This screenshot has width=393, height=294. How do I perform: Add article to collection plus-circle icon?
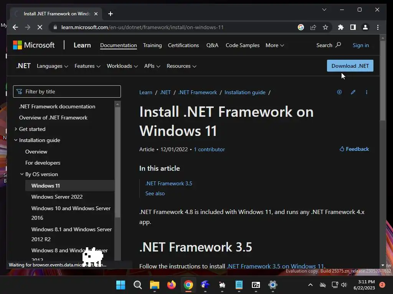pyautogui.click(x=339, y=92)
